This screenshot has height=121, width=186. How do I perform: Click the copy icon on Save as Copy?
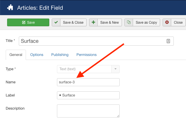pos(129,23)
